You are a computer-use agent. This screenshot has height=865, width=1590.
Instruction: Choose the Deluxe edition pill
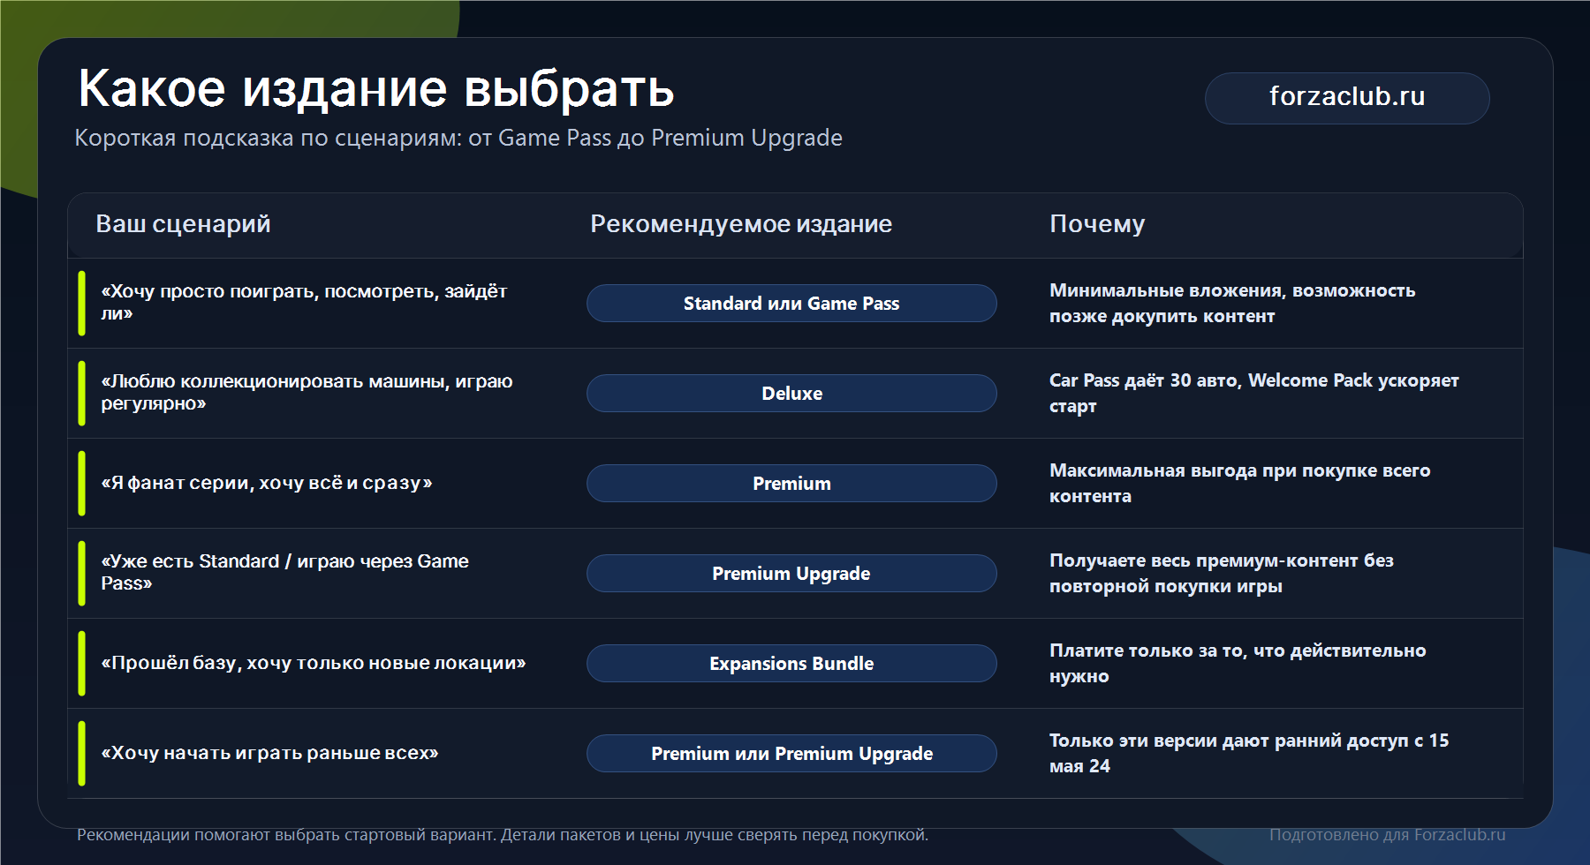click(x=791, y=394)
